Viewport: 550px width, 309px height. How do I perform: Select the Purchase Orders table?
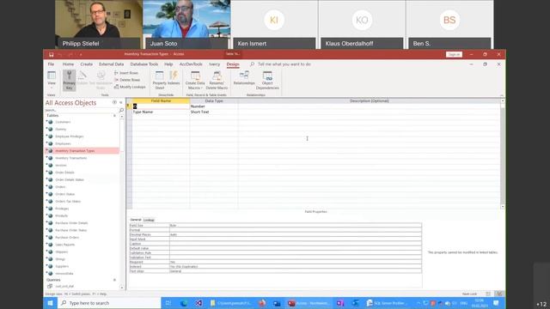tap(67, 237)
